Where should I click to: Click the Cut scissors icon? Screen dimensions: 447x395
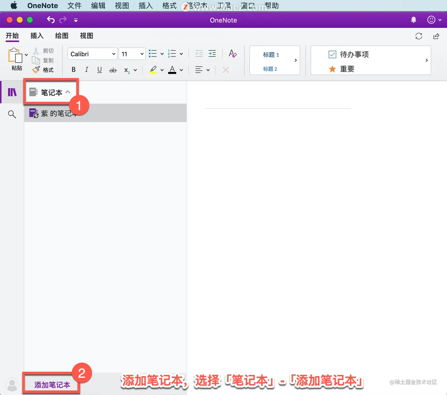[36, 51]
